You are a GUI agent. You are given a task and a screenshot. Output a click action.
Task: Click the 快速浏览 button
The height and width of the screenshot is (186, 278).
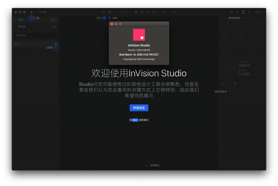139,108
